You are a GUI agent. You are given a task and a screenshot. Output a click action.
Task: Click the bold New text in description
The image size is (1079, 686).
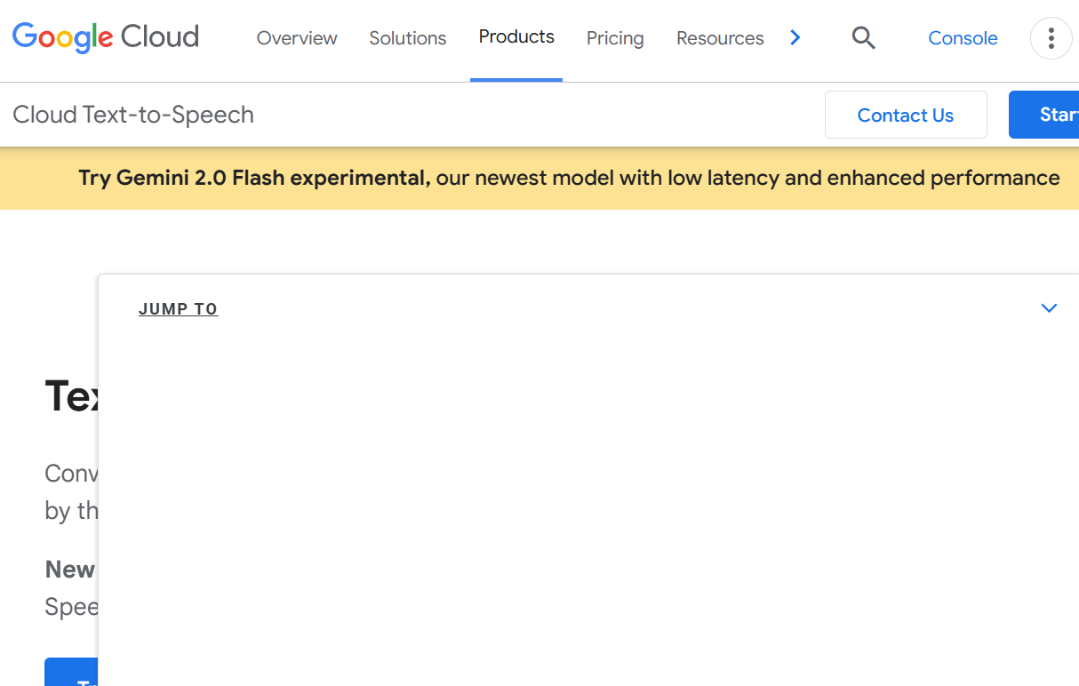click(x=70, y=570)
